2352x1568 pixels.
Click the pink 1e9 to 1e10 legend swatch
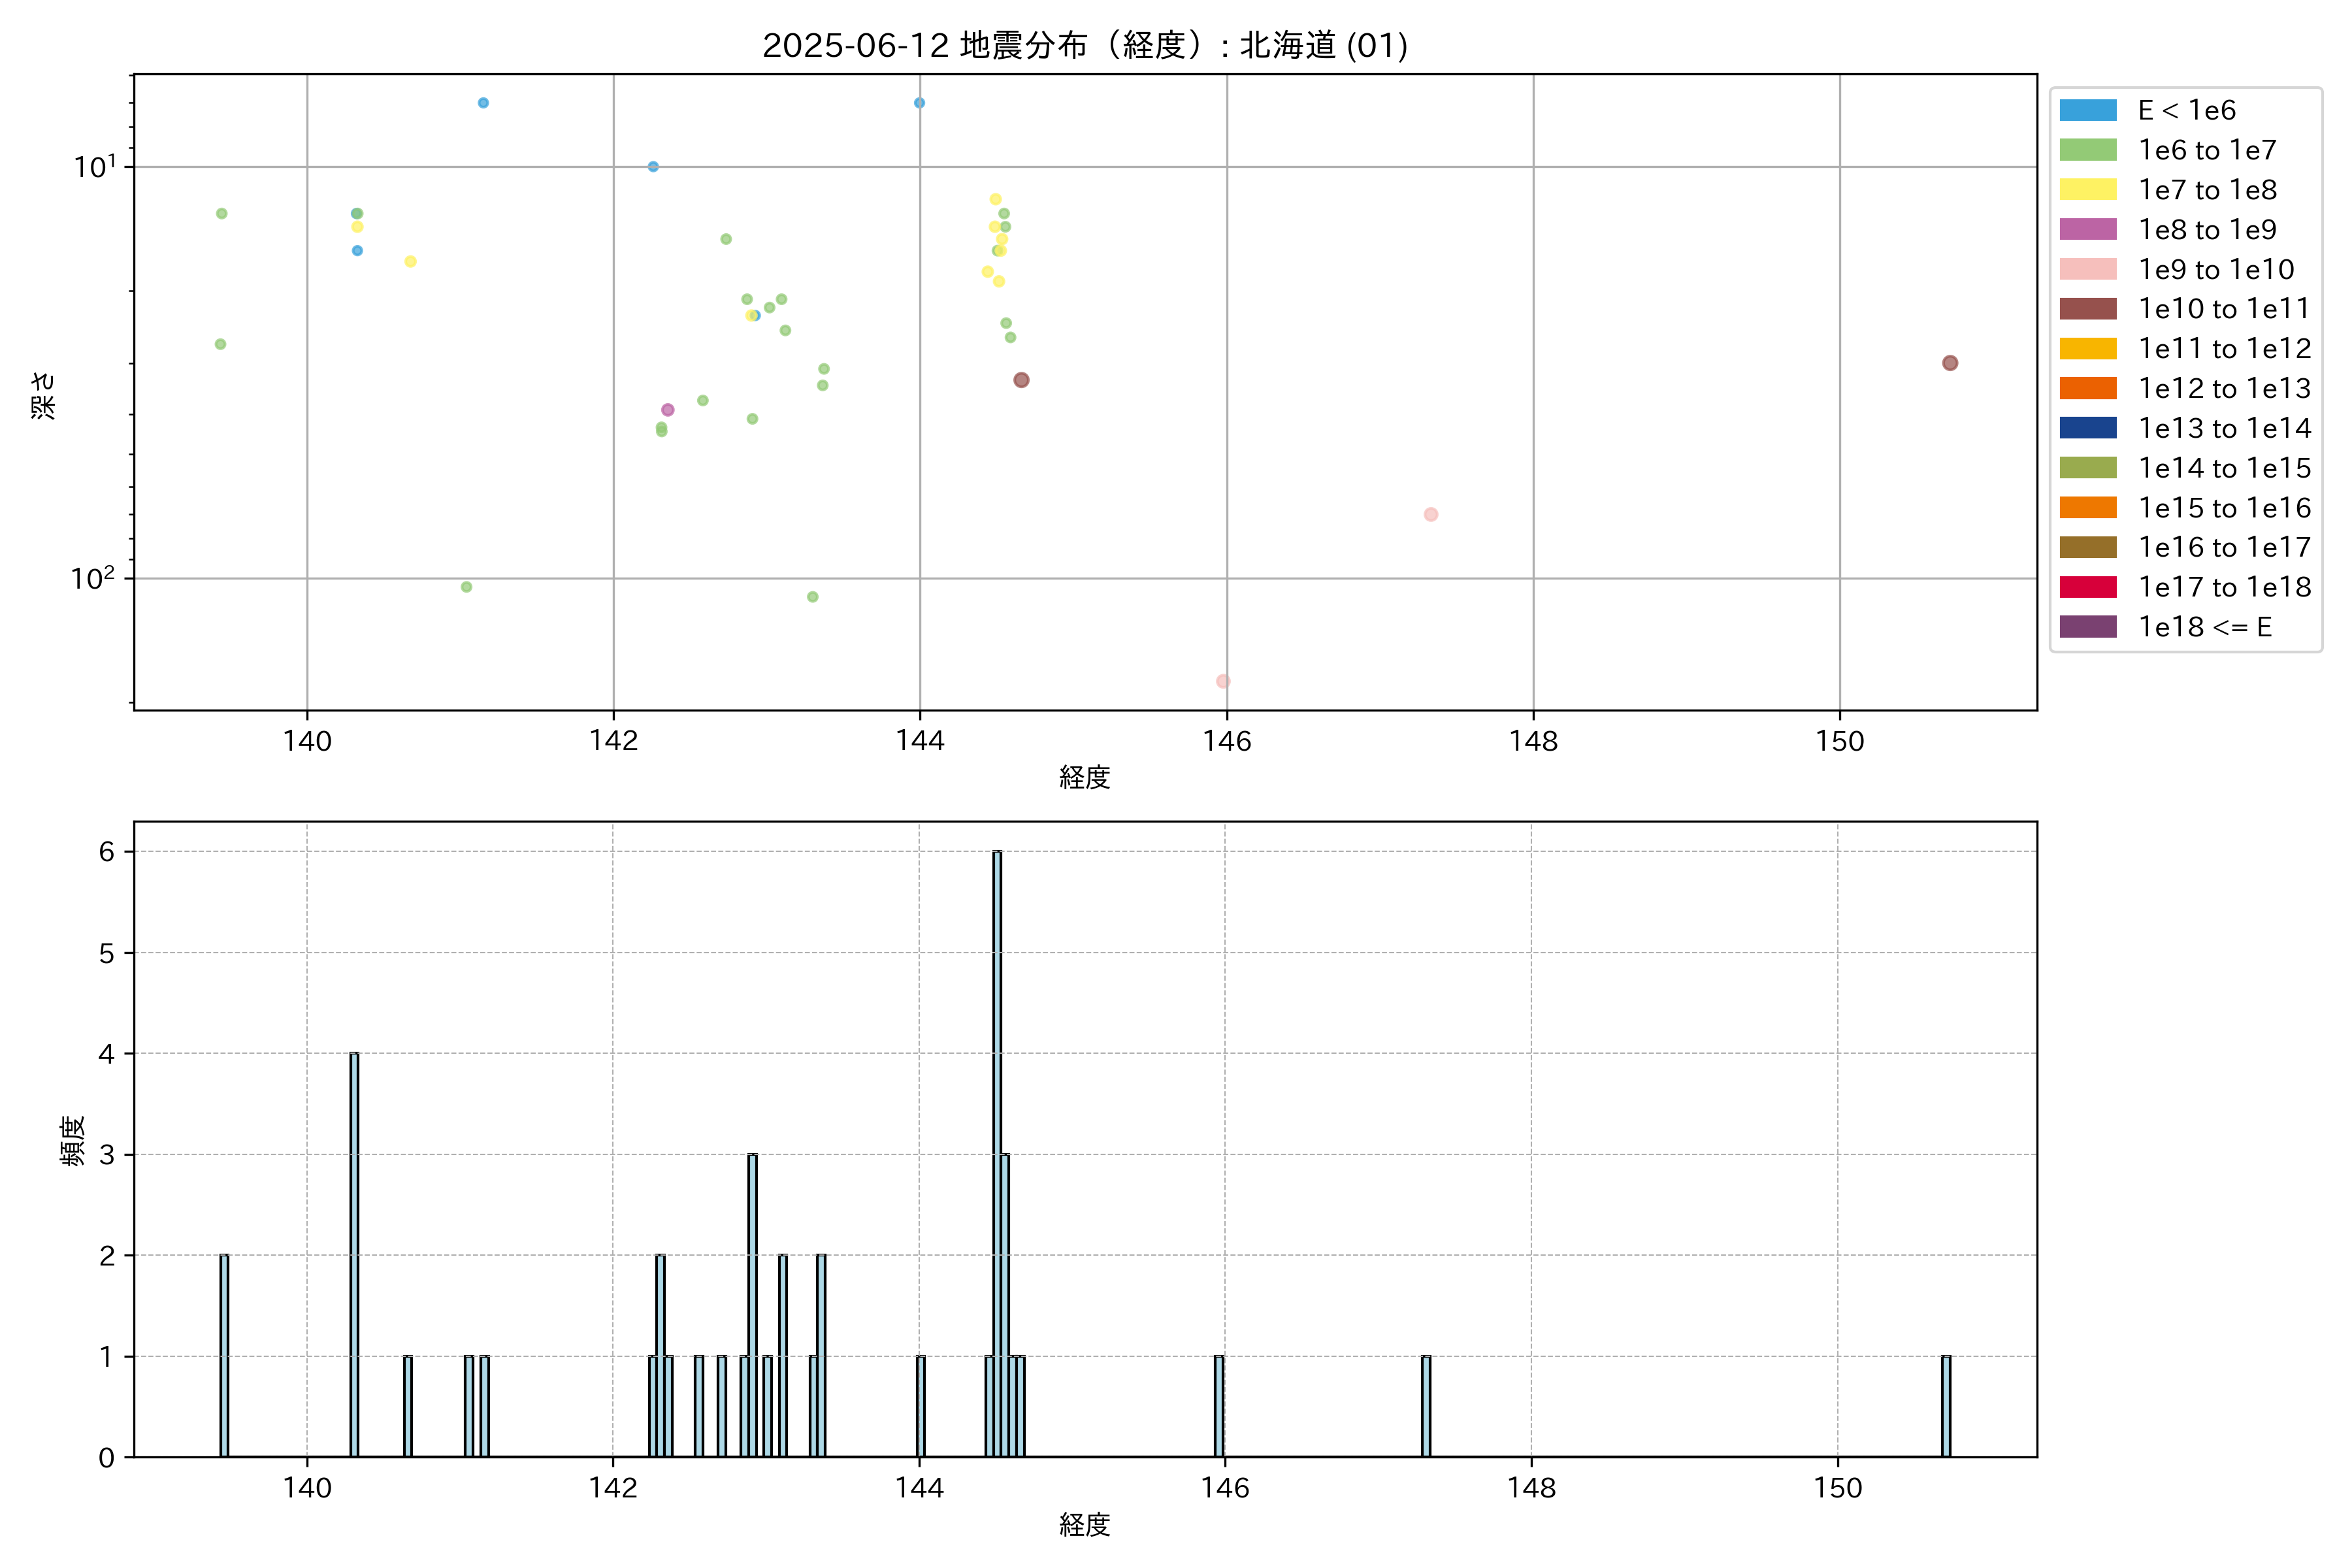2087,269
